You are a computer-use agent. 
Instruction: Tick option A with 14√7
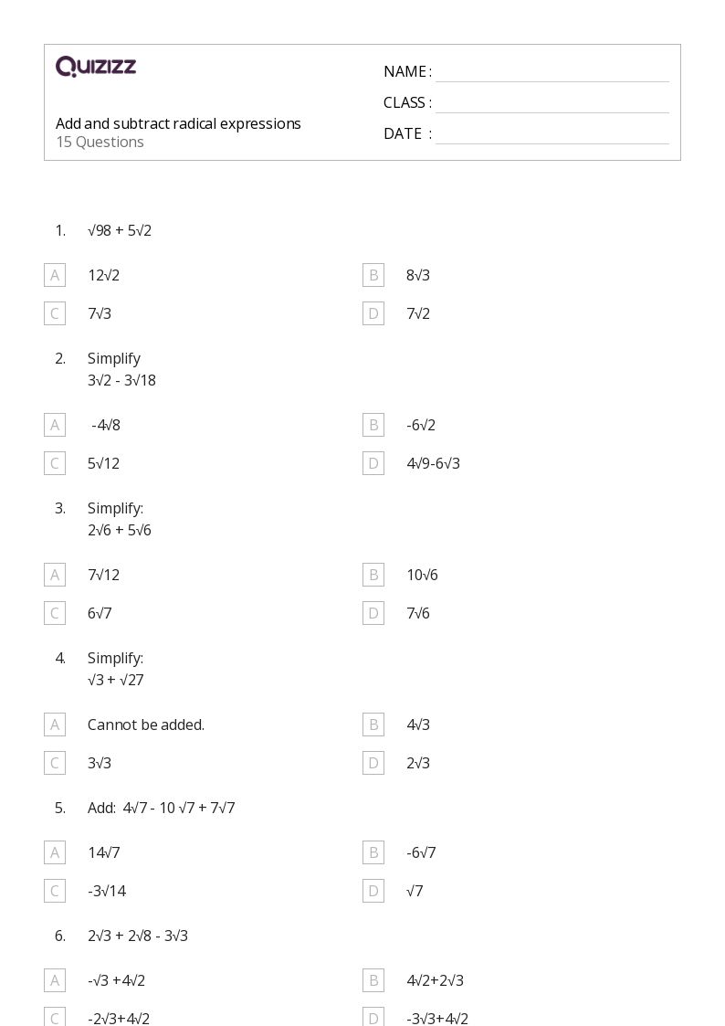tap(55, 852)
